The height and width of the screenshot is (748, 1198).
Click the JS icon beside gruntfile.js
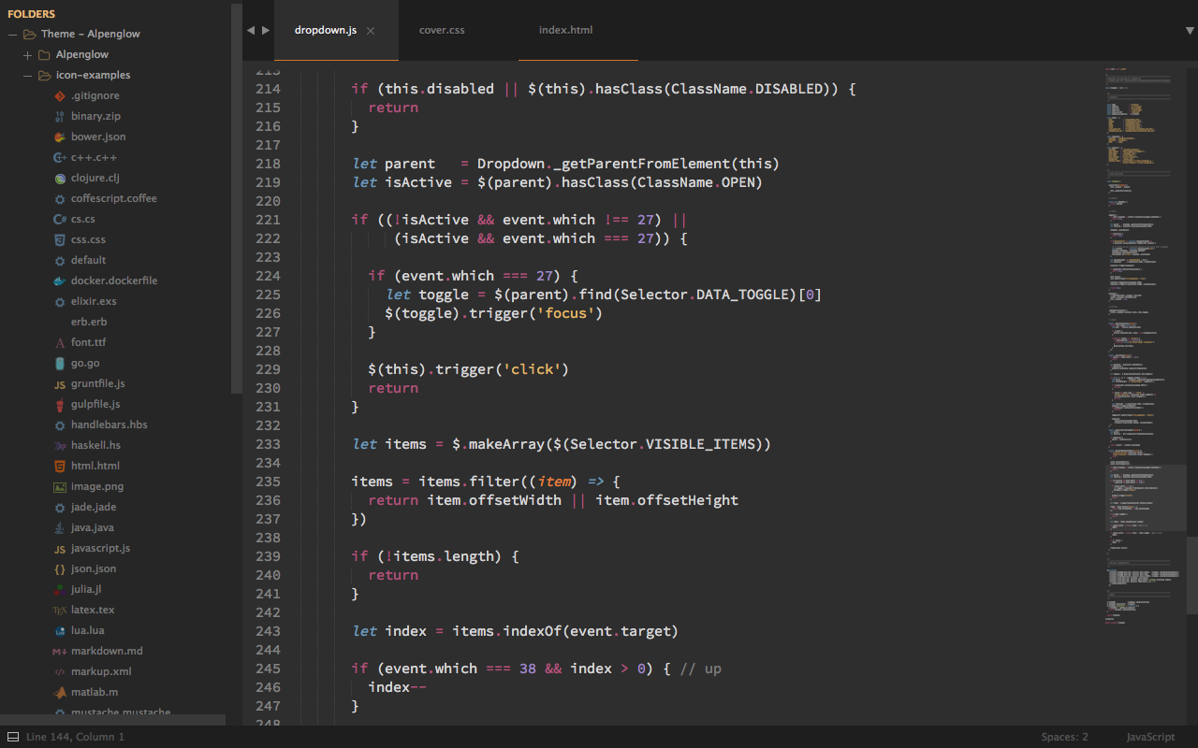[60, 383]
